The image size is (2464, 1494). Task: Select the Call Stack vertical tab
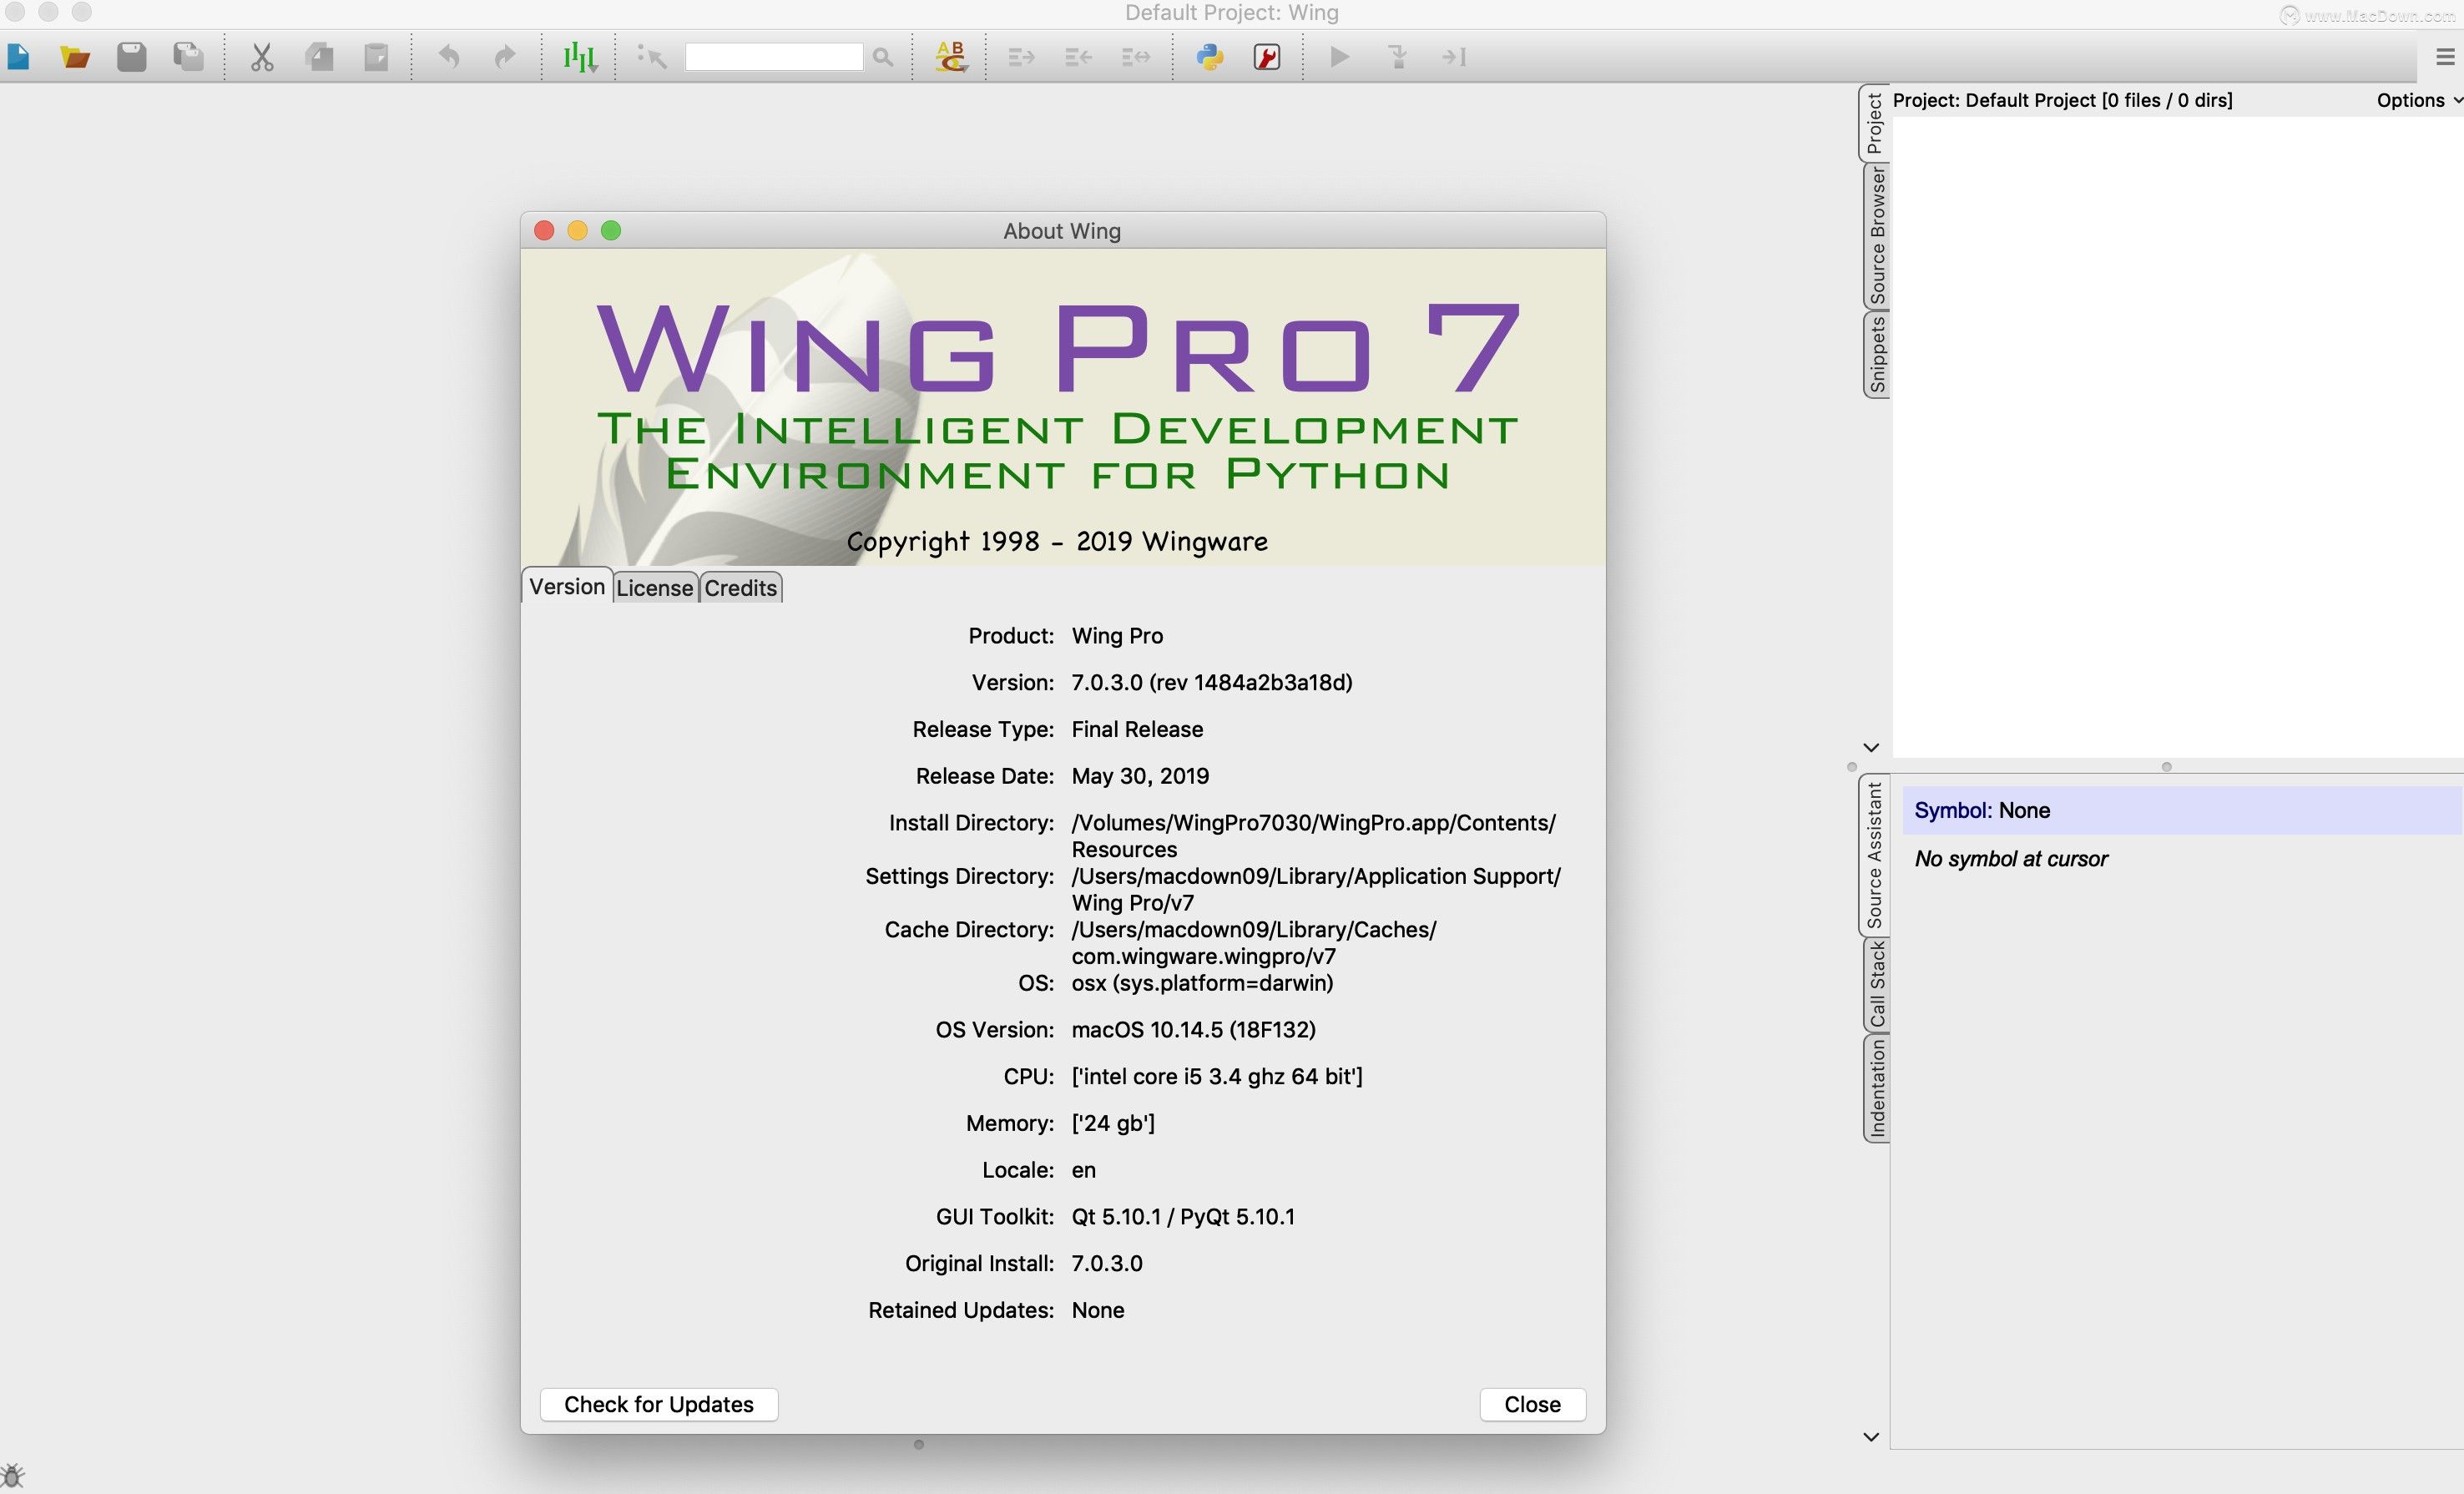click(x=1876, y=985)
